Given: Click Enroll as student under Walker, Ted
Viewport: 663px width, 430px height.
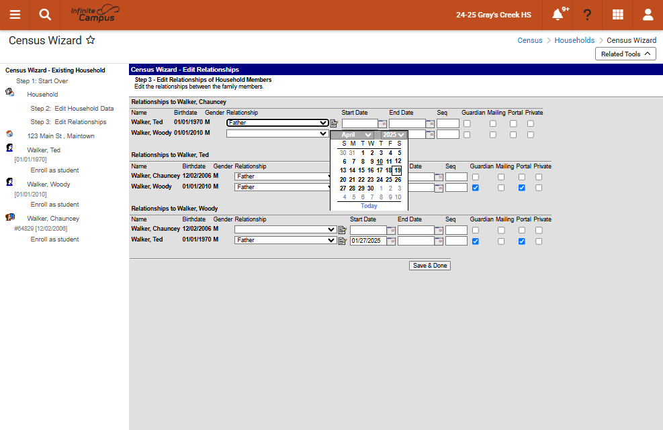Looking at the screenshot, I should coord(54,170).
